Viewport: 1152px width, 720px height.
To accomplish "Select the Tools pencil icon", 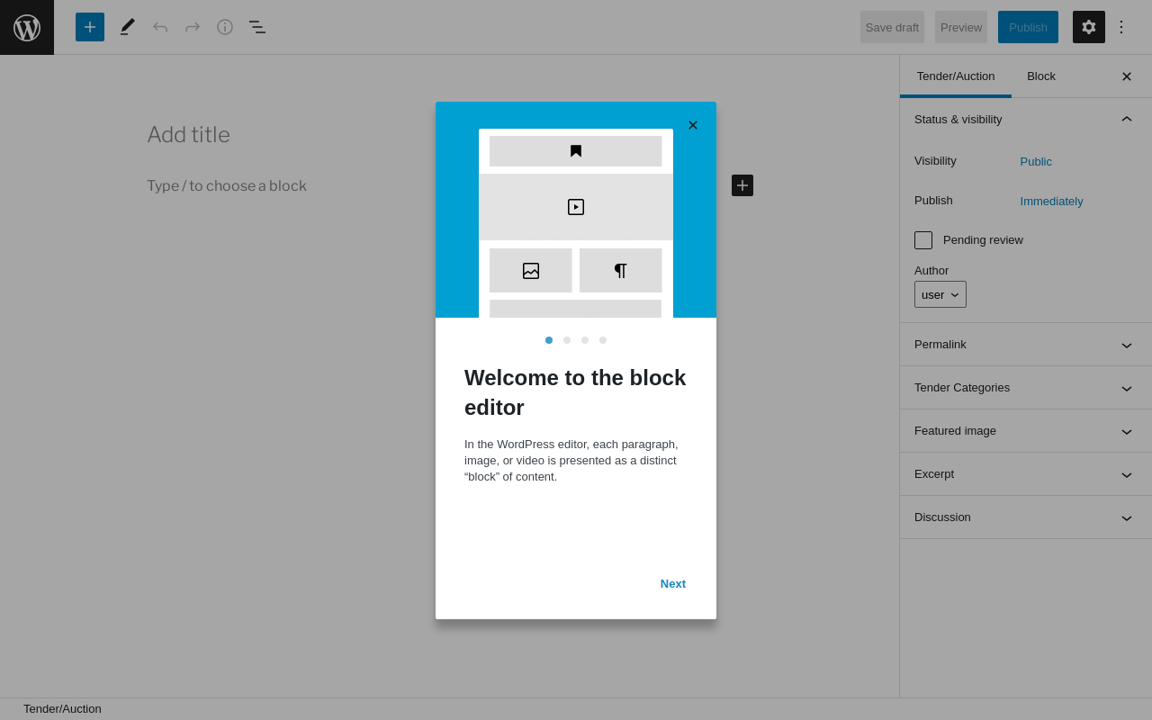I will (x=128, y=27).
